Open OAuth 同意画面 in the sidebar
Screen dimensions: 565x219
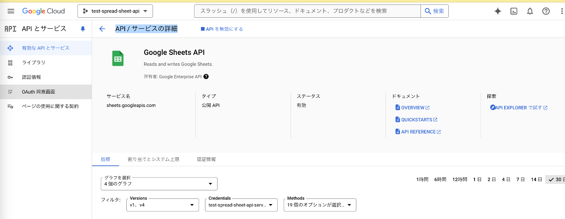pos(46,92)
